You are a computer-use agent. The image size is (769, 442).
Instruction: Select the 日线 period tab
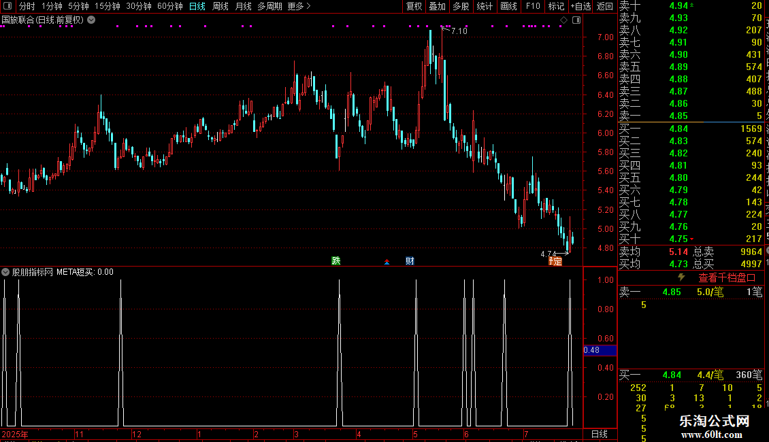[197, 6]
